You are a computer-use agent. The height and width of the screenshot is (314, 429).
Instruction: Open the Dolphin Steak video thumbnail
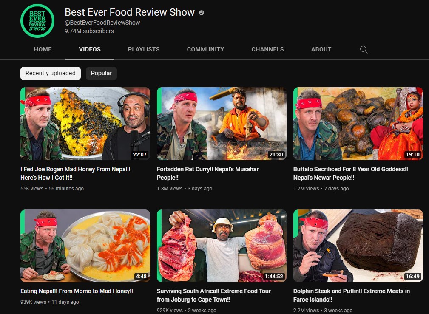pos(358,246)
